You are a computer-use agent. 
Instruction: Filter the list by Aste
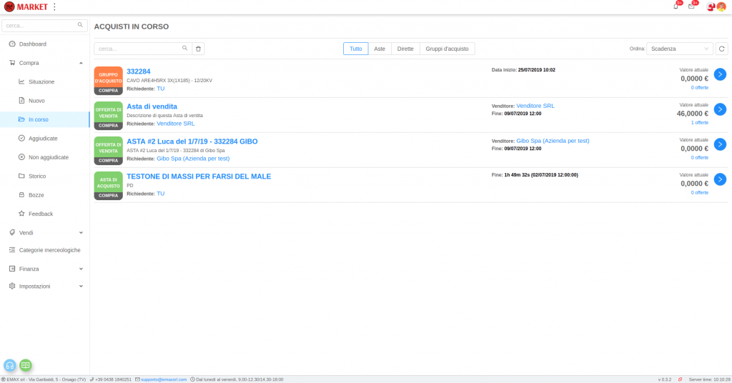tap(380, 49)
